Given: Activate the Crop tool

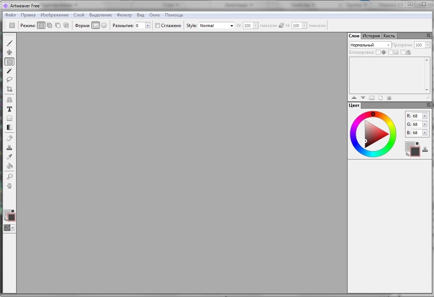Looking at the screenshot, I should [x=10, y=89].
